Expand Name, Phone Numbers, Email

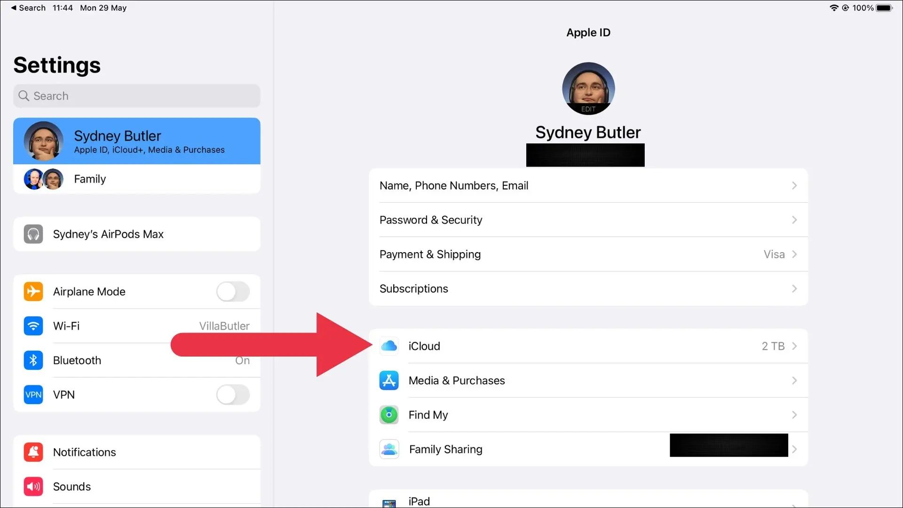(x=587, y=185)
